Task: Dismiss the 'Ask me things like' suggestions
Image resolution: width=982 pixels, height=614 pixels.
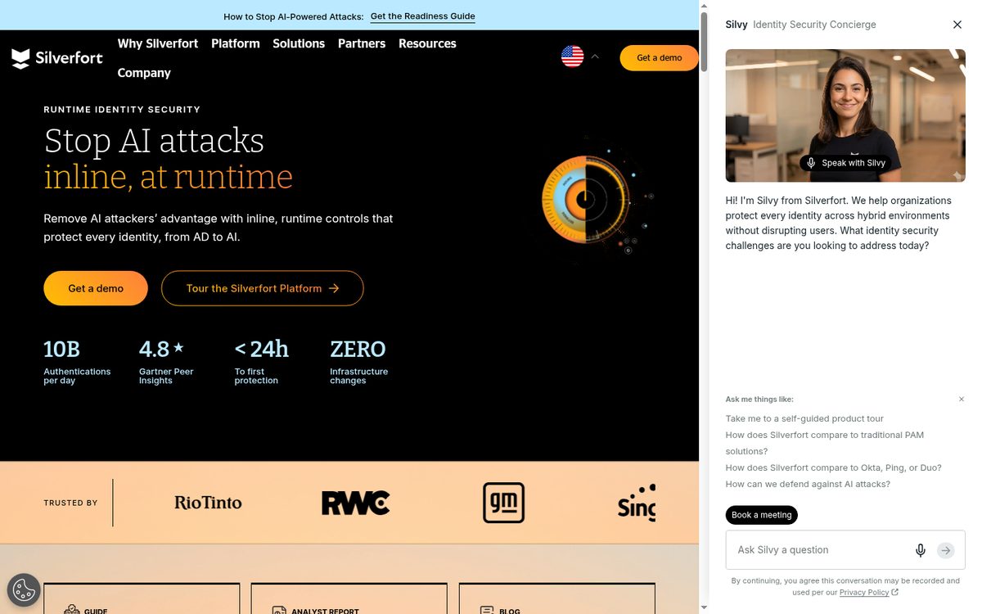Action: pos(962,400)
